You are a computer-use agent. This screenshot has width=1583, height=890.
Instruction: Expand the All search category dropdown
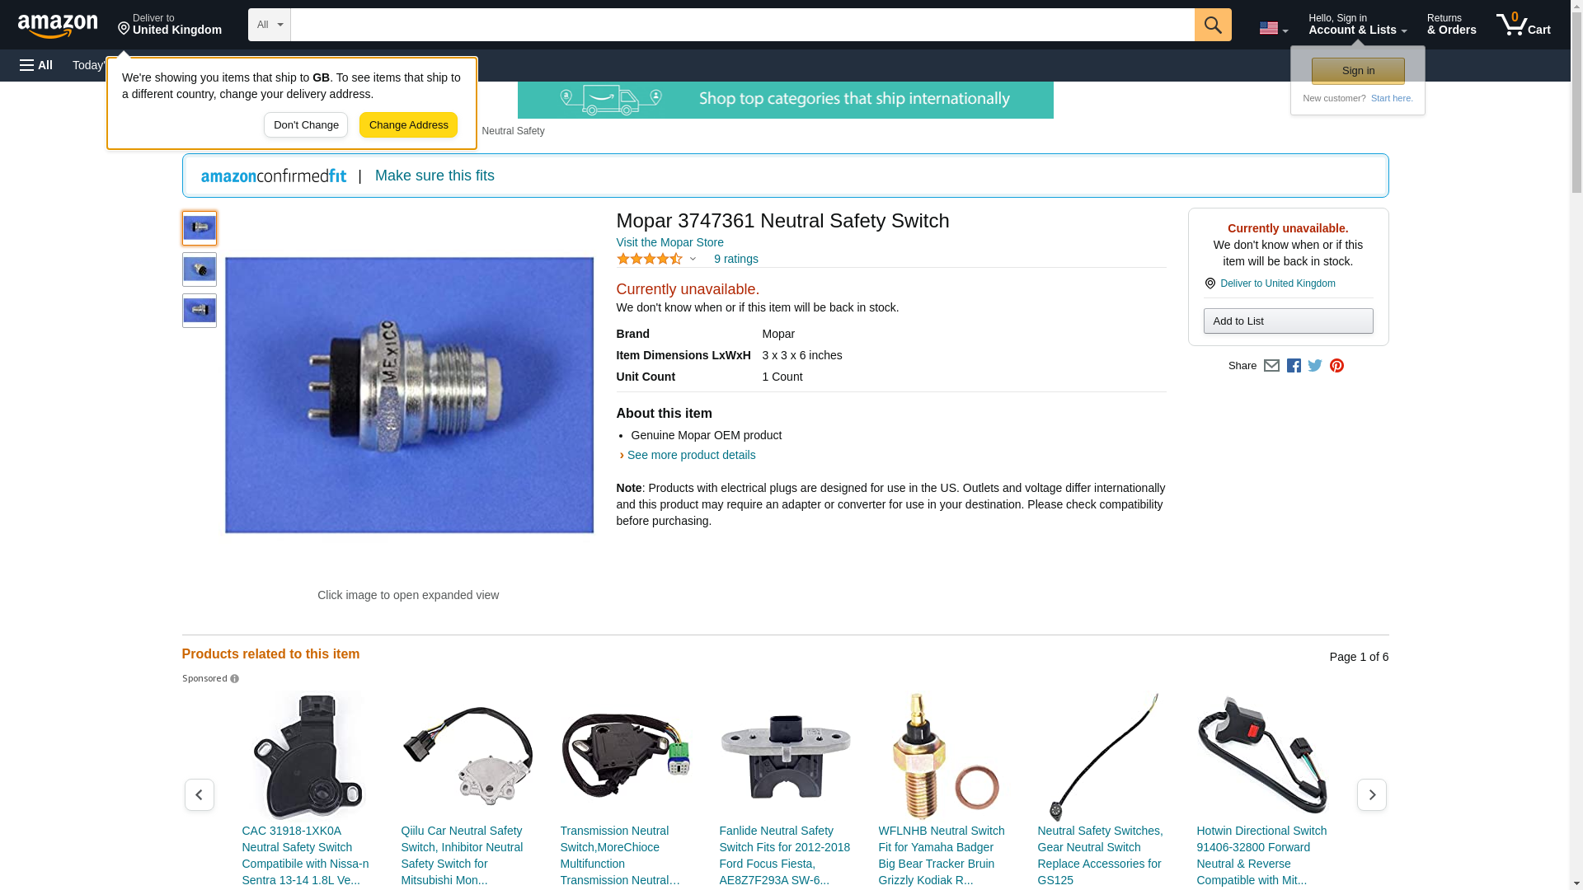coord(270,25)
